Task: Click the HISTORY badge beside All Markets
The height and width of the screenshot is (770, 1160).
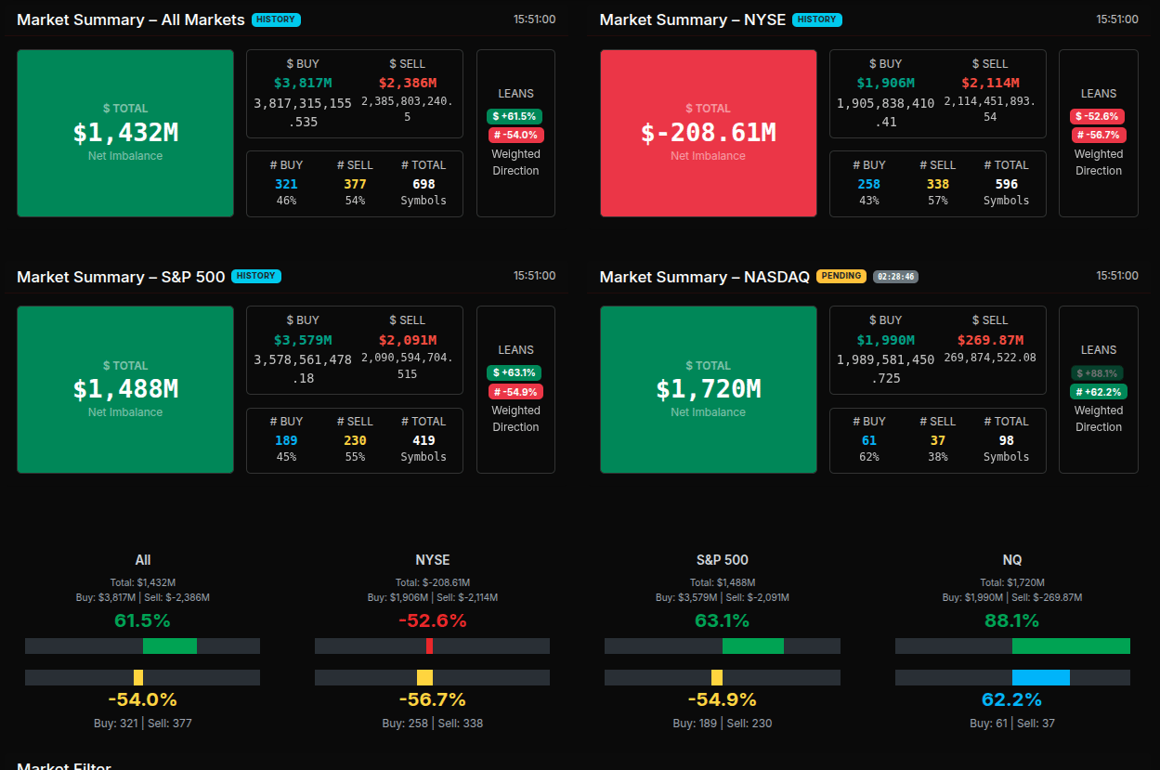Action: pos(276,20)
